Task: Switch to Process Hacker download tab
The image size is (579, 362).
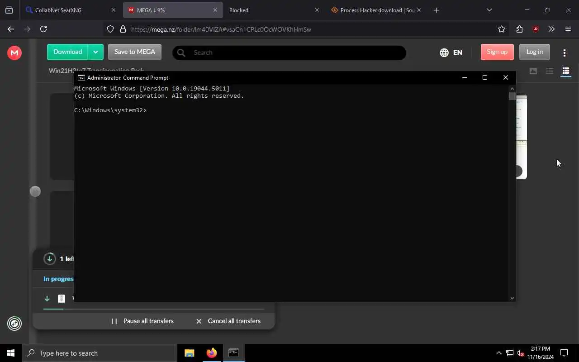Action: [375, 10]
